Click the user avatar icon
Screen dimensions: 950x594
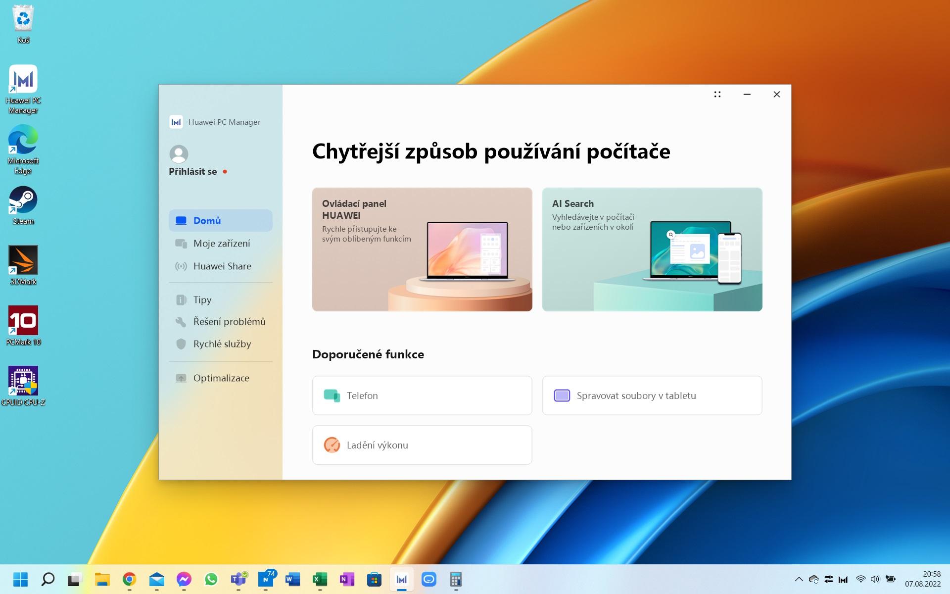tap(179, 154)
